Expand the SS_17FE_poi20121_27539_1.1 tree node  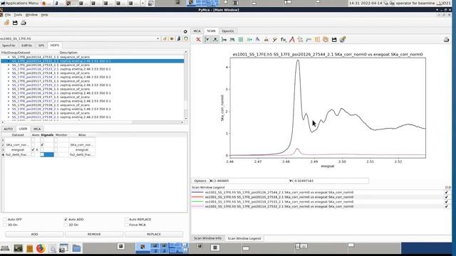[x=9, y=113]
